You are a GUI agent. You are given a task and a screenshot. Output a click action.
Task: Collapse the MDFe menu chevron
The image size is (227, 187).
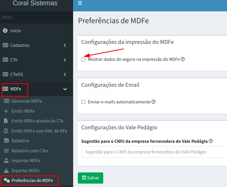pyautogui.click(x=65, y=89)
